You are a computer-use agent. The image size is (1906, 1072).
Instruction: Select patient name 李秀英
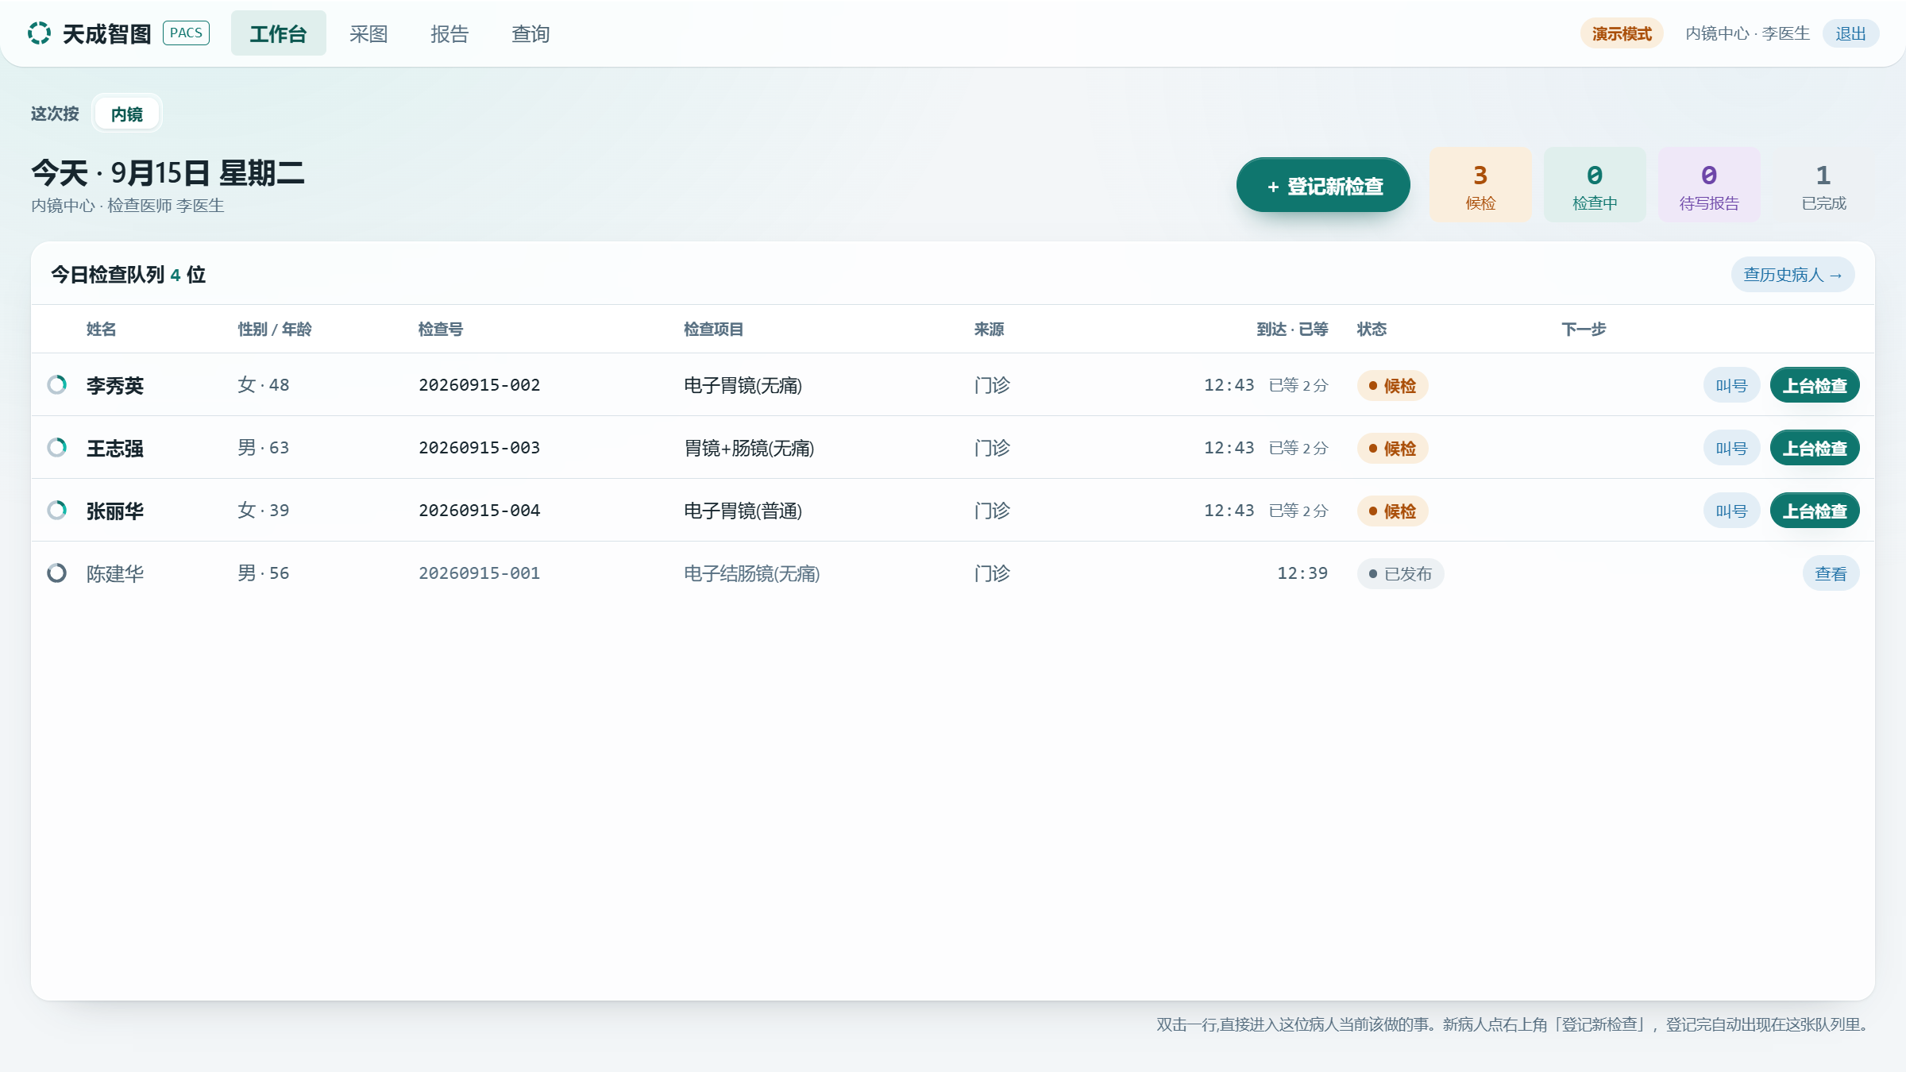(x=115, y=385)
